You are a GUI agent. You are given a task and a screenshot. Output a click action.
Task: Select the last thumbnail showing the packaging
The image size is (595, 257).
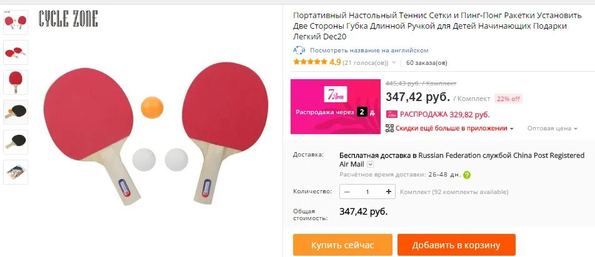(x=16, y=172)
